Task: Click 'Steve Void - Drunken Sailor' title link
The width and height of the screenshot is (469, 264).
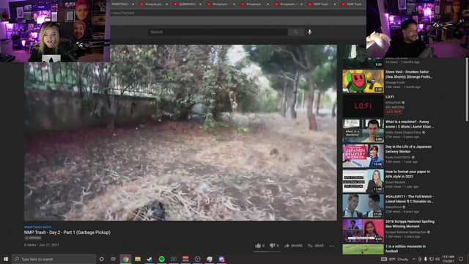Action: click(x=409, y=74)
